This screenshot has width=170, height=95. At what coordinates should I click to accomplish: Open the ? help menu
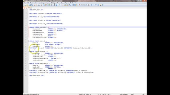coord(76,3)
